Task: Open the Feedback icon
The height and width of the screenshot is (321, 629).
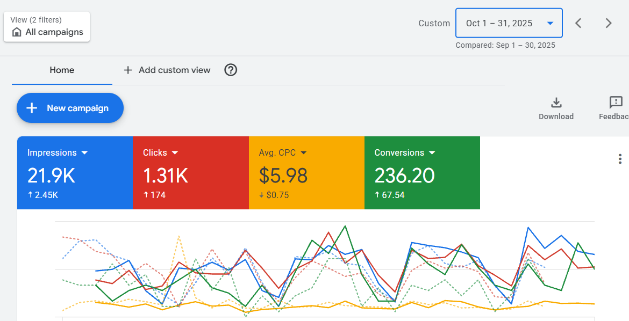Action: [x=616, y=103]
